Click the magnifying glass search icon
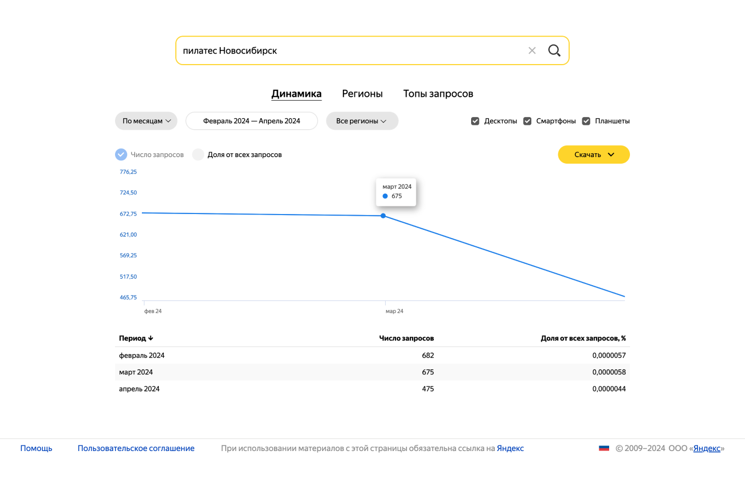This screenshot has width=745, height=491. click(554, 50)
